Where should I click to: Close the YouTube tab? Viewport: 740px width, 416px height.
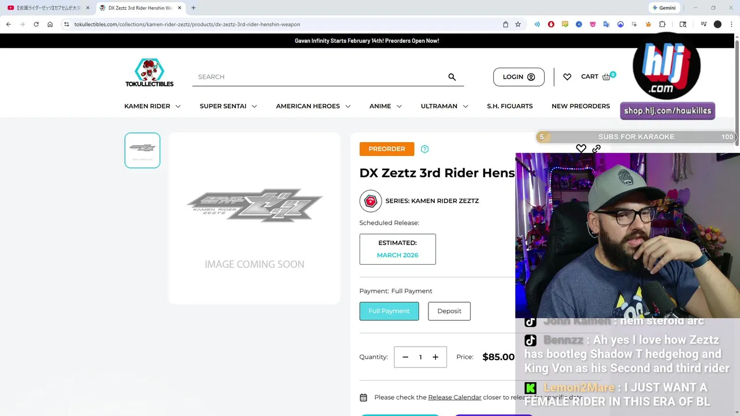(x=88, y=8)
